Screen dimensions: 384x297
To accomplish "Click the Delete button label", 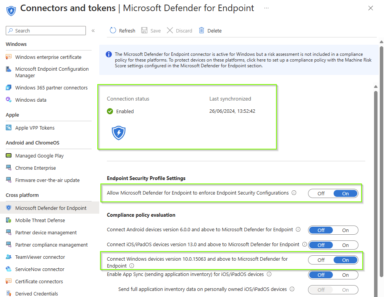I will coord(214,31).
